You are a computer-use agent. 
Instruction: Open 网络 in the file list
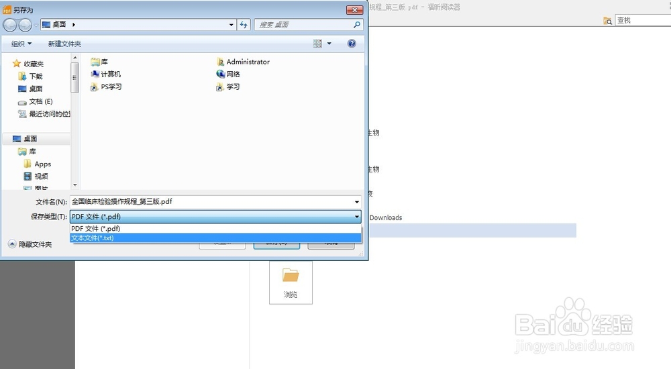click(228, 74)
